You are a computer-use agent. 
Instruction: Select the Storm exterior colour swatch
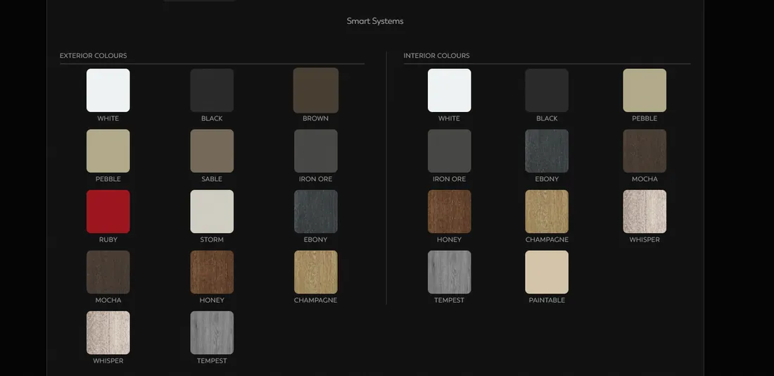pos(212,211)
